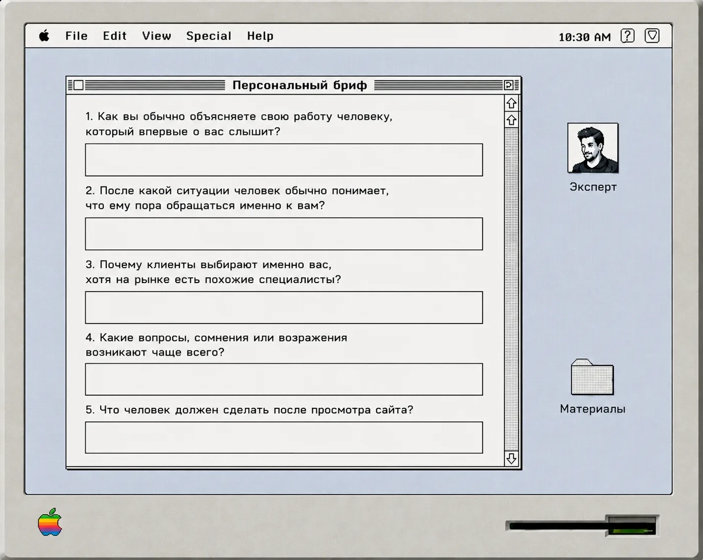The width and height of the screenshot is (703, 560).
Task: Click the scroll down arrow at bottom
Action: [x=511, y=458]
